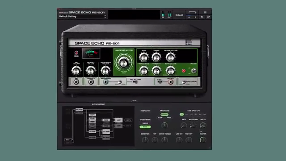Click the A to B copy arrow
Screen dimensions: 286x161
coord(192,13)
